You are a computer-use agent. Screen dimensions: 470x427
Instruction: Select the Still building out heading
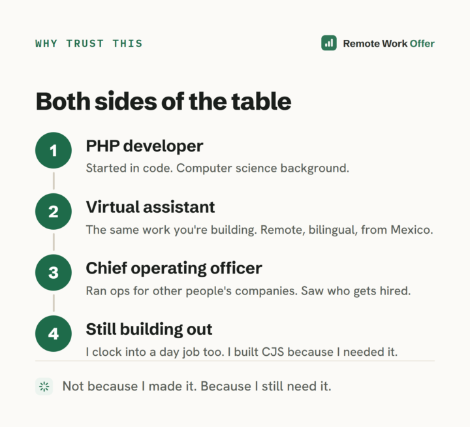[149, 329]
